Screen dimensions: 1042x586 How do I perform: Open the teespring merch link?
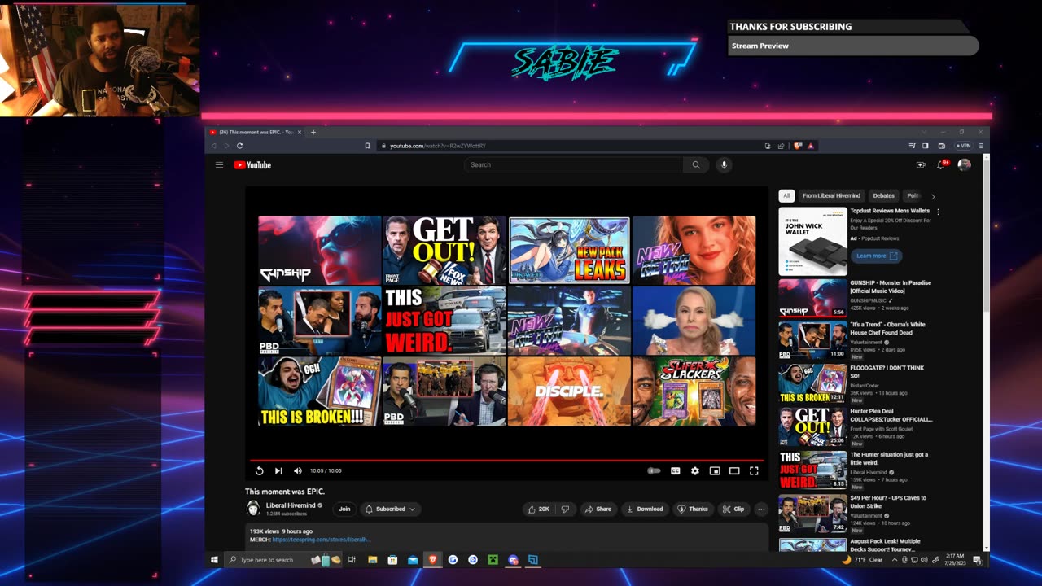click(321, 540)
